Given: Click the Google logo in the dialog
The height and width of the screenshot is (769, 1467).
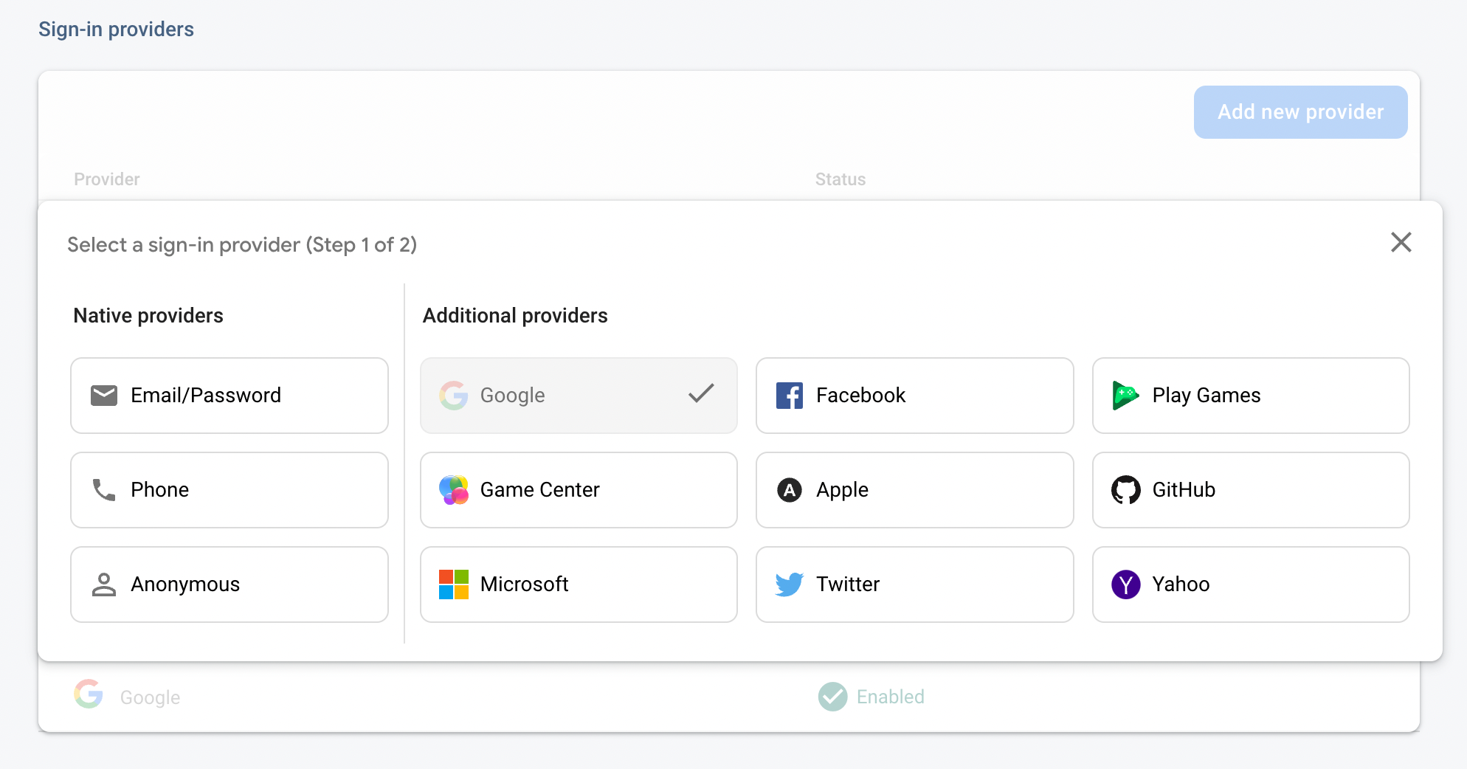Looking at the screenshot, I should coord(454,396).
